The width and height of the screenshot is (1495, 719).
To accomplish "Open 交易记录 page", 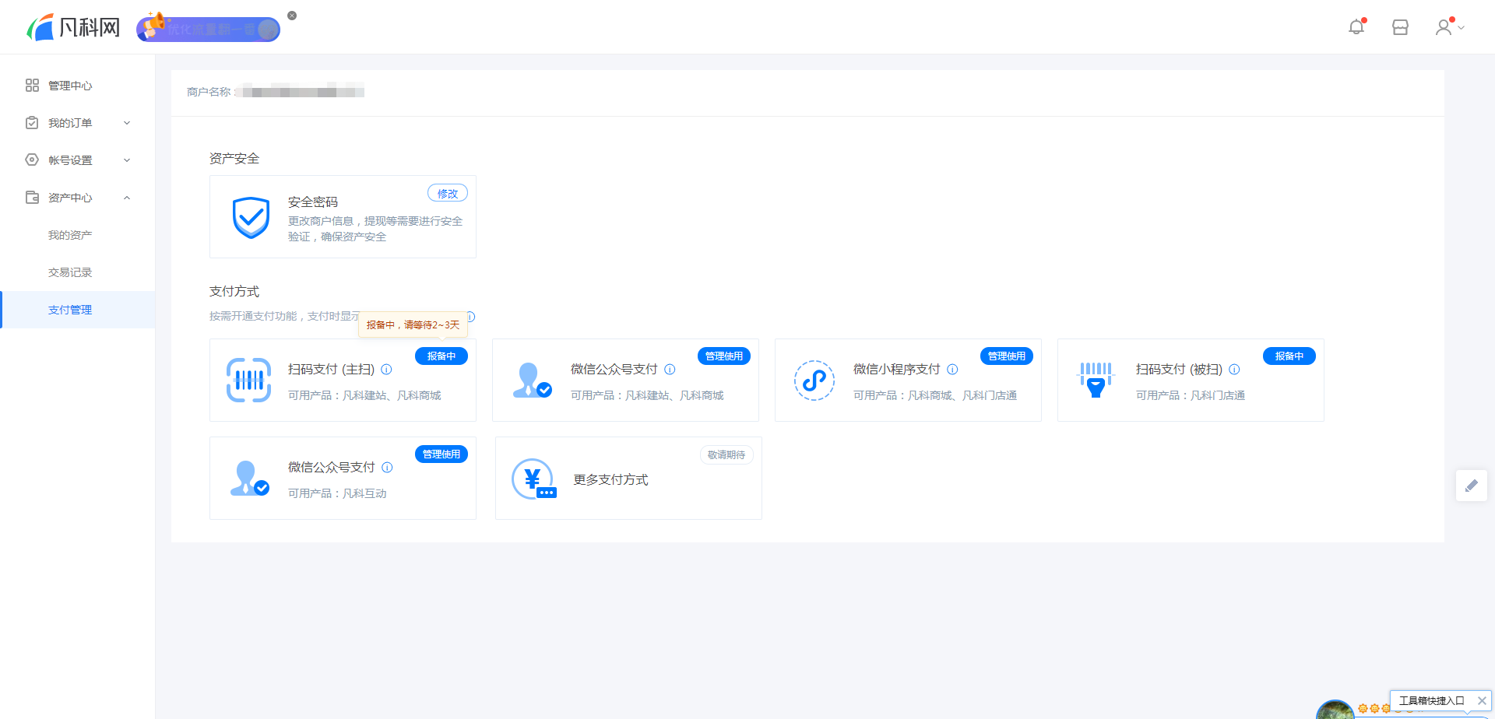I will pos(70,272).
